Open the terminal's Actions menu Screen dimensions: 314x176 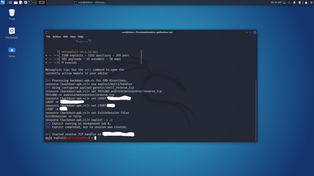click(57, 37)
